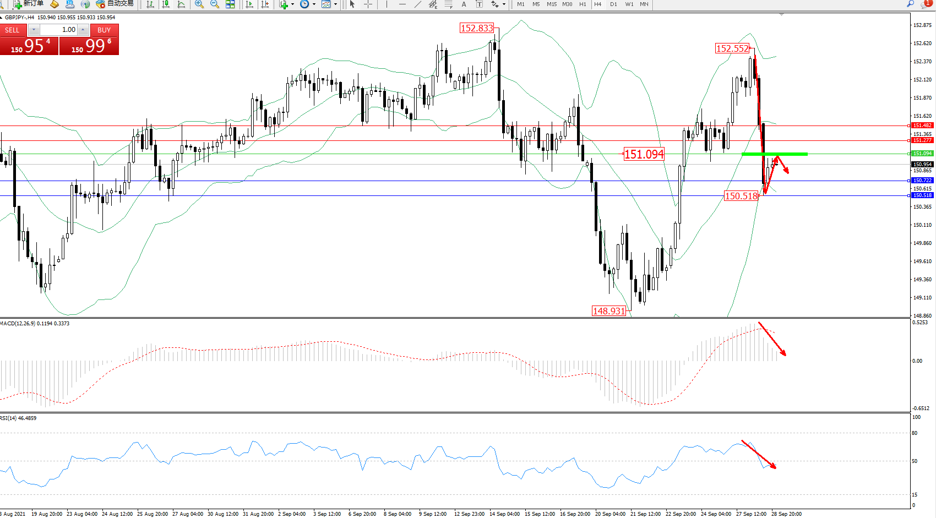936x518 pixels.
Task: Enable the crosshair cursor mode
Action: coord(368,4)
